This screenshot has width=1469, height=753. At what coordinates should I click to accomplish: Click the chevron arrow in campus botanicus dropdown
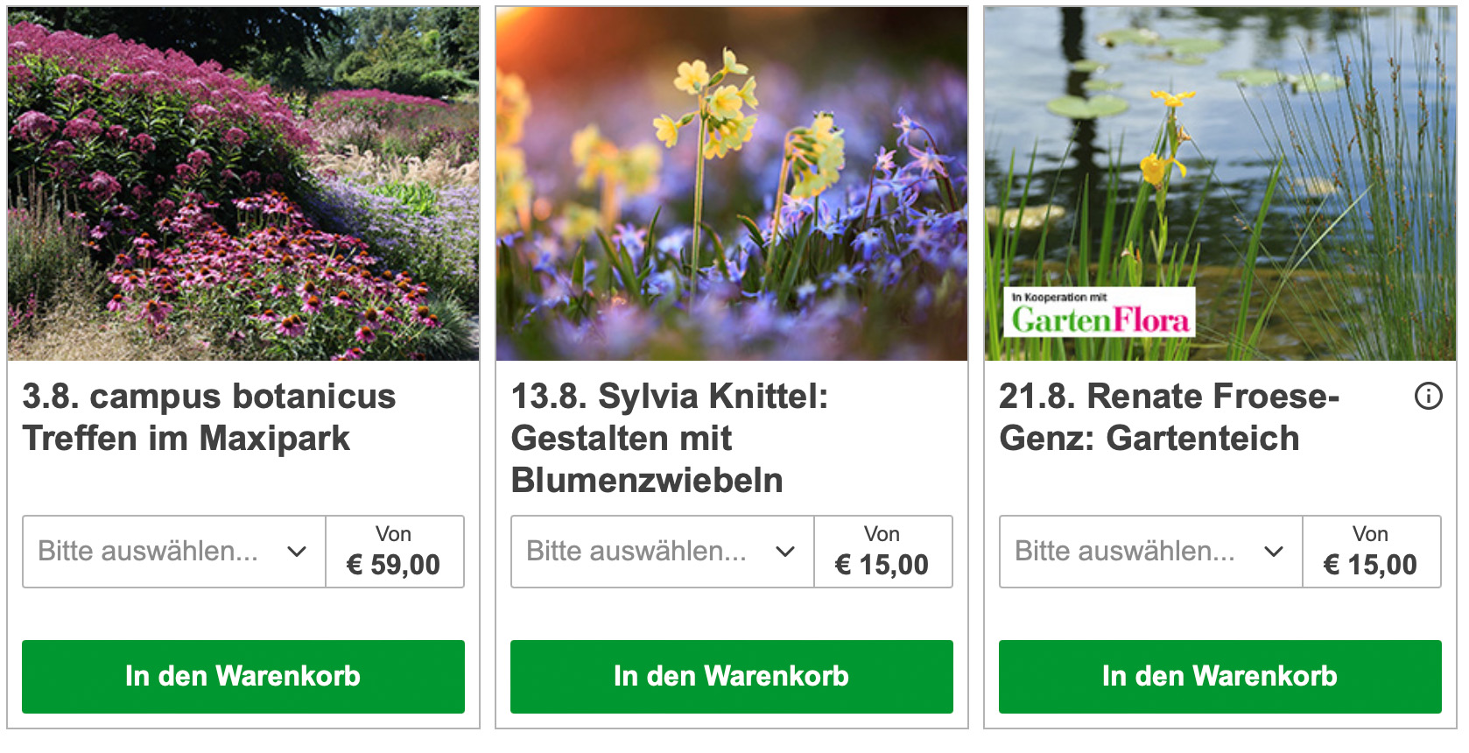pos(297,552)
